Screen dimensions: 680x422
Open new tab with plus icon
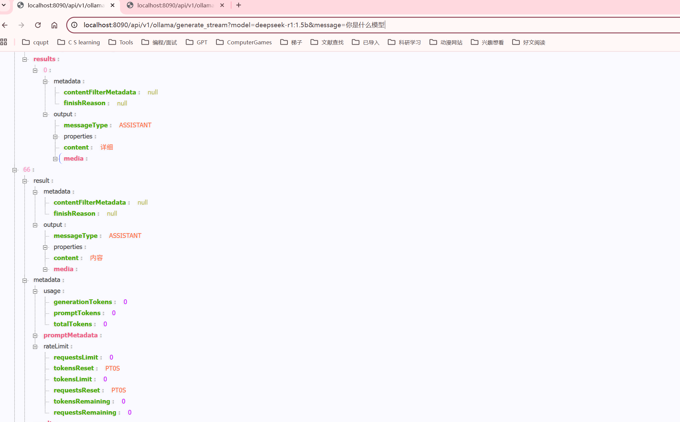(x=239, y=5)
